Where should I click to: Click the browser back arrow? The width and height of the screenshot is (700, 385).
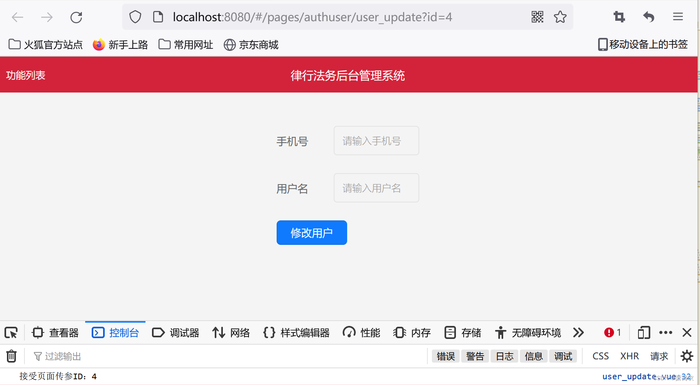[18, 17]
